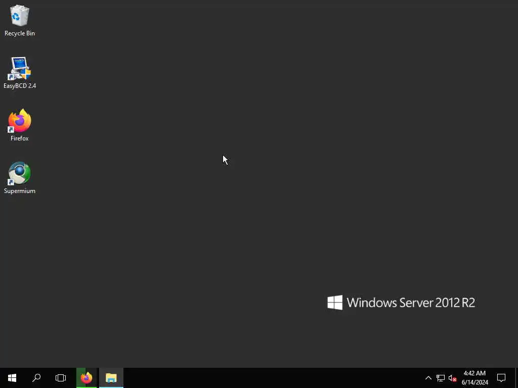Screen dimensions: 518x388
Task: Show hidden system tray icons
Action: [x=428, y=378]
